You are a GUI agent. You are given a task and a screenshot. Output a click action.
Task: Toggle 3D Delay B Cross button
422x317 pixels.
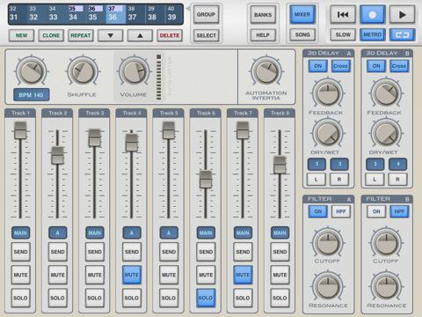click(x=399, y=66)
